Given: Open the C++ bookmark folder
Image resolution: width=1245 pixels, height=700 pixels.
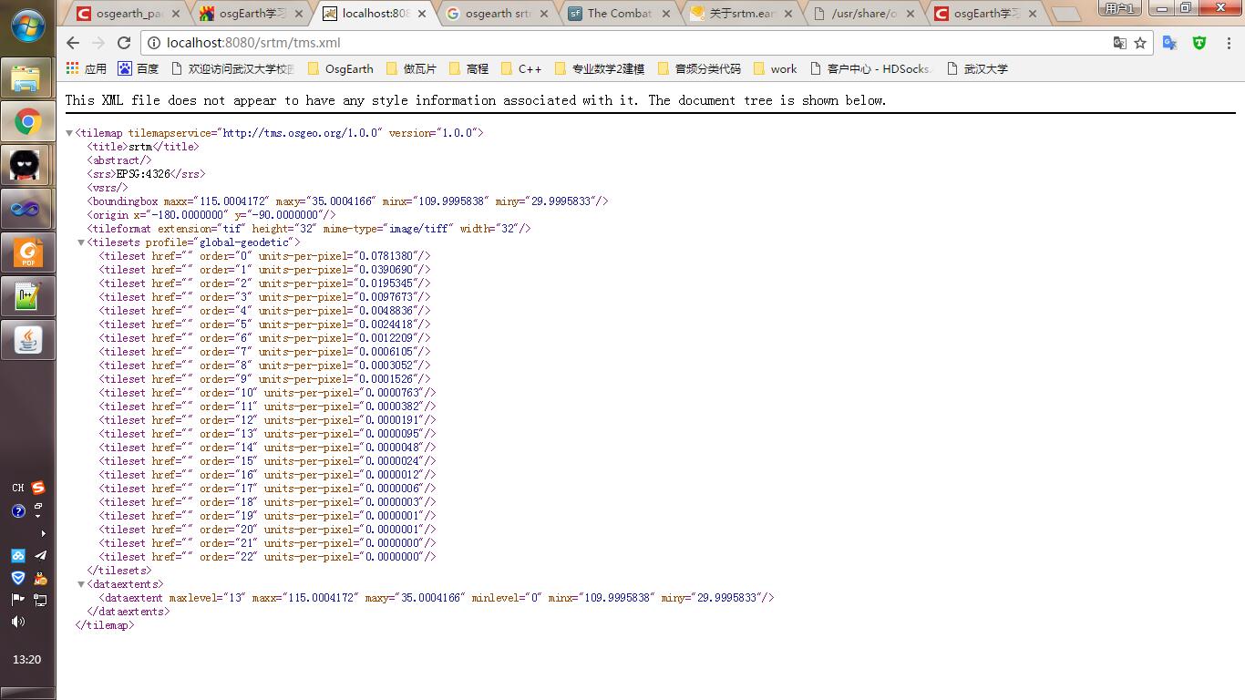Looking at the screenshot, I should pos(520,68).
